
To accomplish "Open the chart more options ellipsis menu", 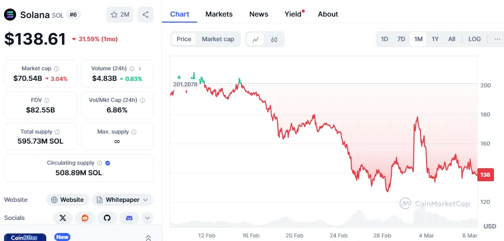I will pyautogui.click(x=497, y=39).
